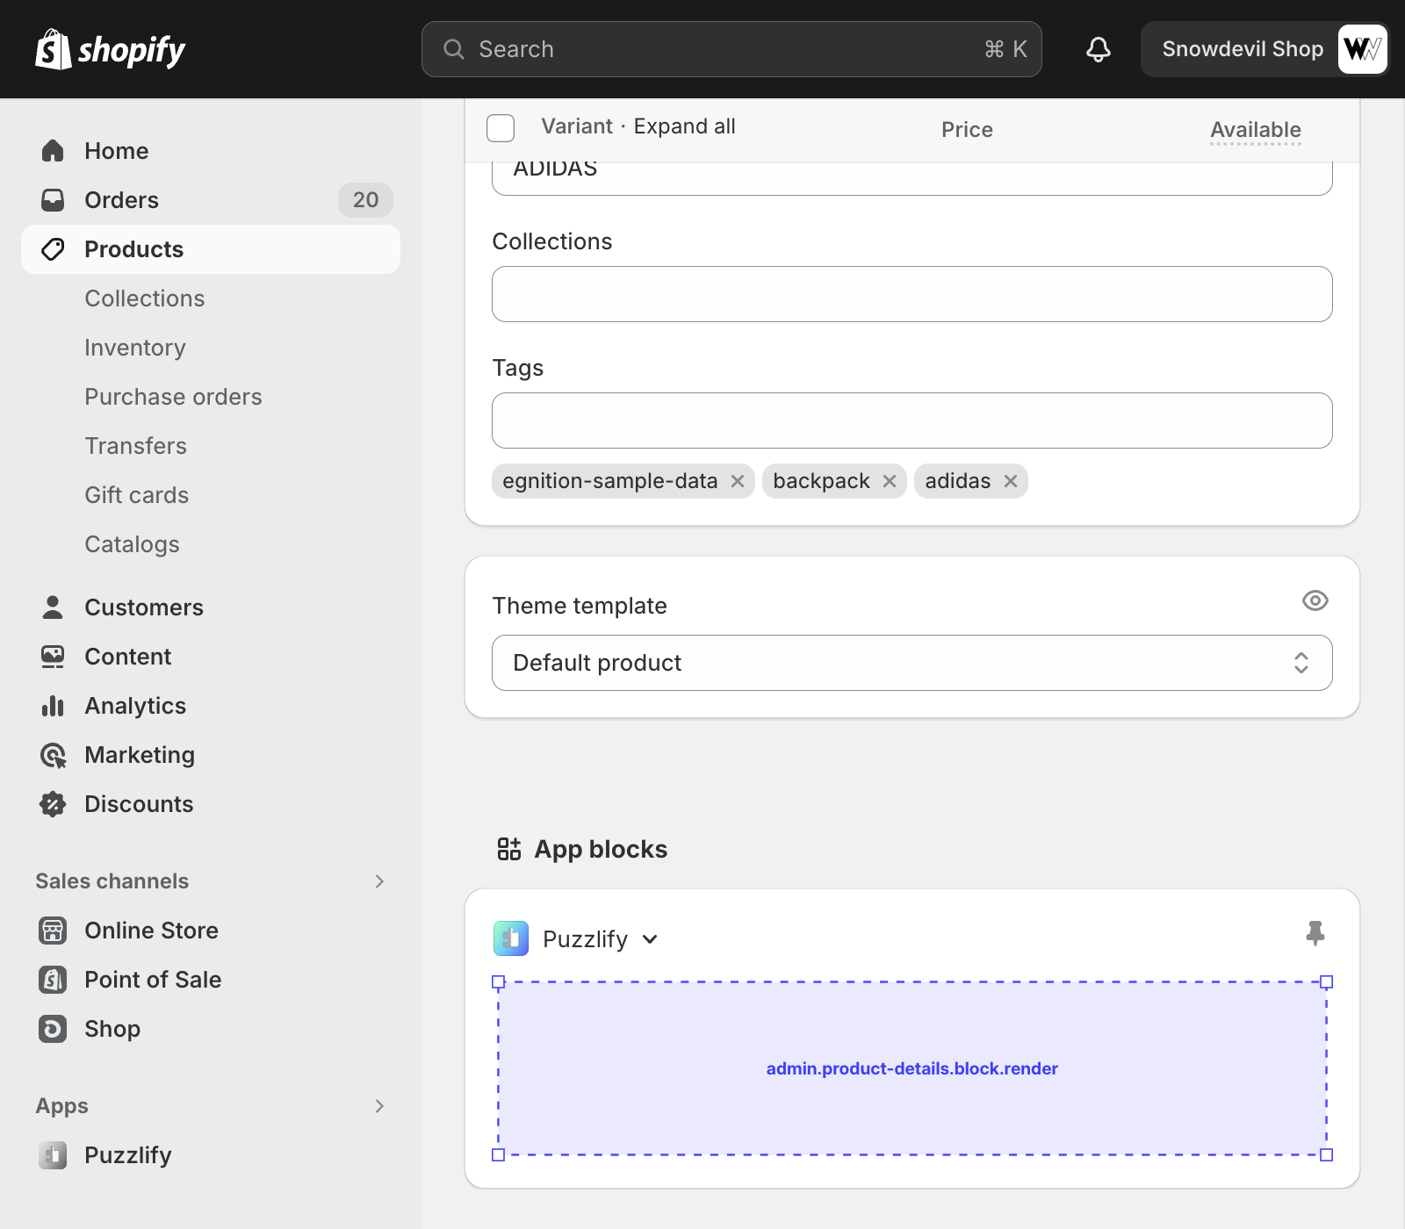Expand the Sales channels section
Screen dimensions: 1405x1229
379,881
